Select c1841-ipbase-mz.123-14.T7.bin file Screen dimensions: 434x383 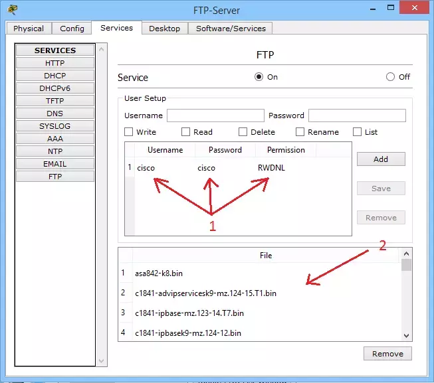point(266,313)
